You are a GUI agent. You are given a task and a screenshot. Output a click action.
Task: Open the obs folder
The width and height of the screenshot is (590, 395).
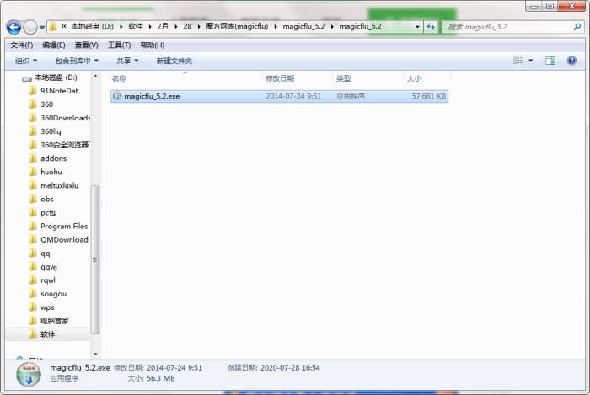click(47, 200)
